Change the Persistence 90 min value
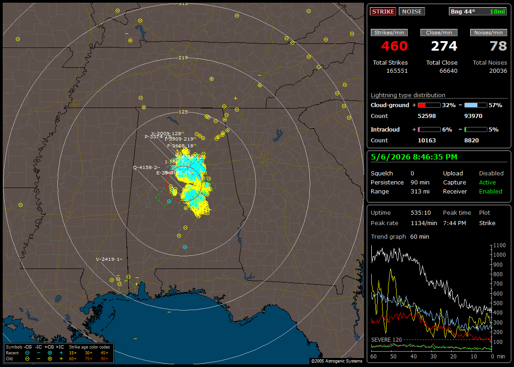This screenshot has height=367, width=514. [x=420, y=182]
